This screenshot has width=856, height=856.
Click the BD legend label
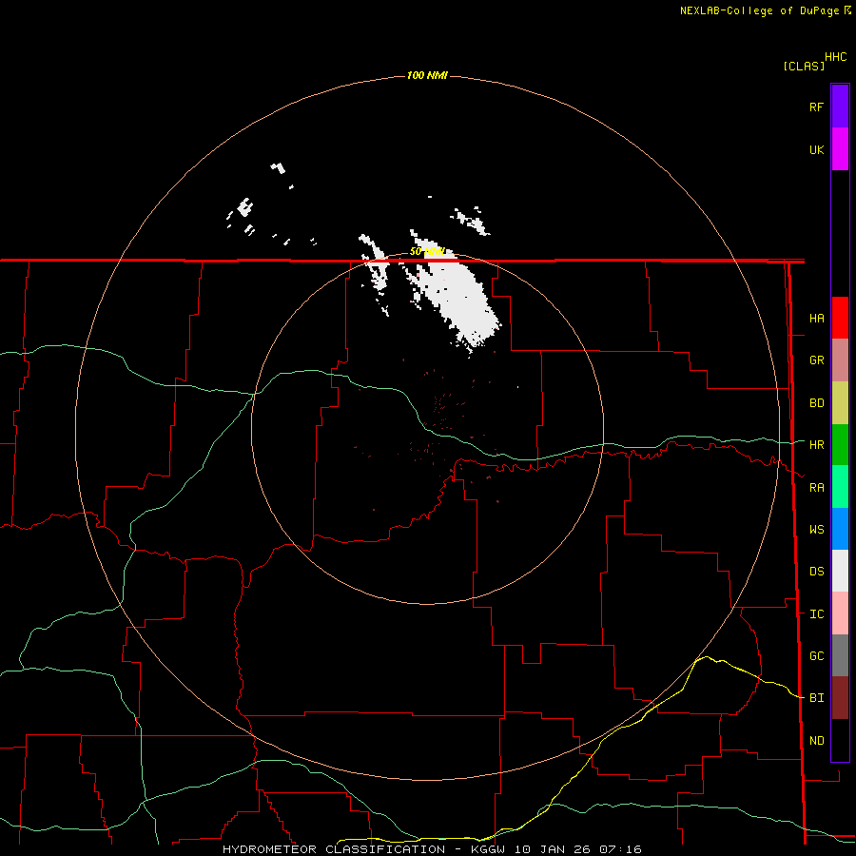pos(816,403)
